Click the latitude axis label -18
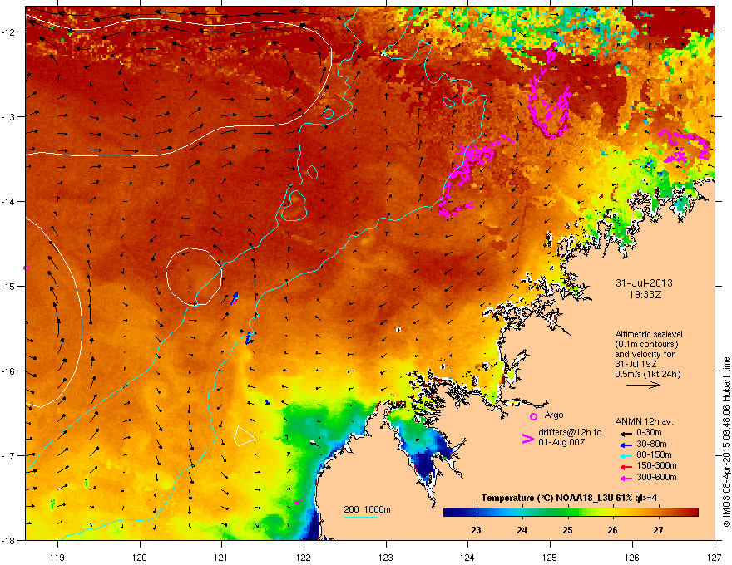Image resolution: width=732 pixels, height=565 pixels. (x=9, y=540)
